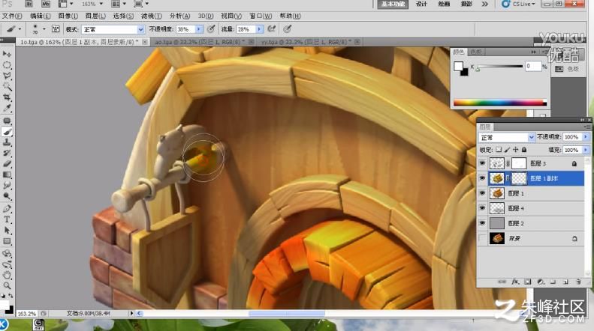This screenshot has height=331, width=594.
Task: Open 图像(I) menu
Action: [x=68, y=16]
